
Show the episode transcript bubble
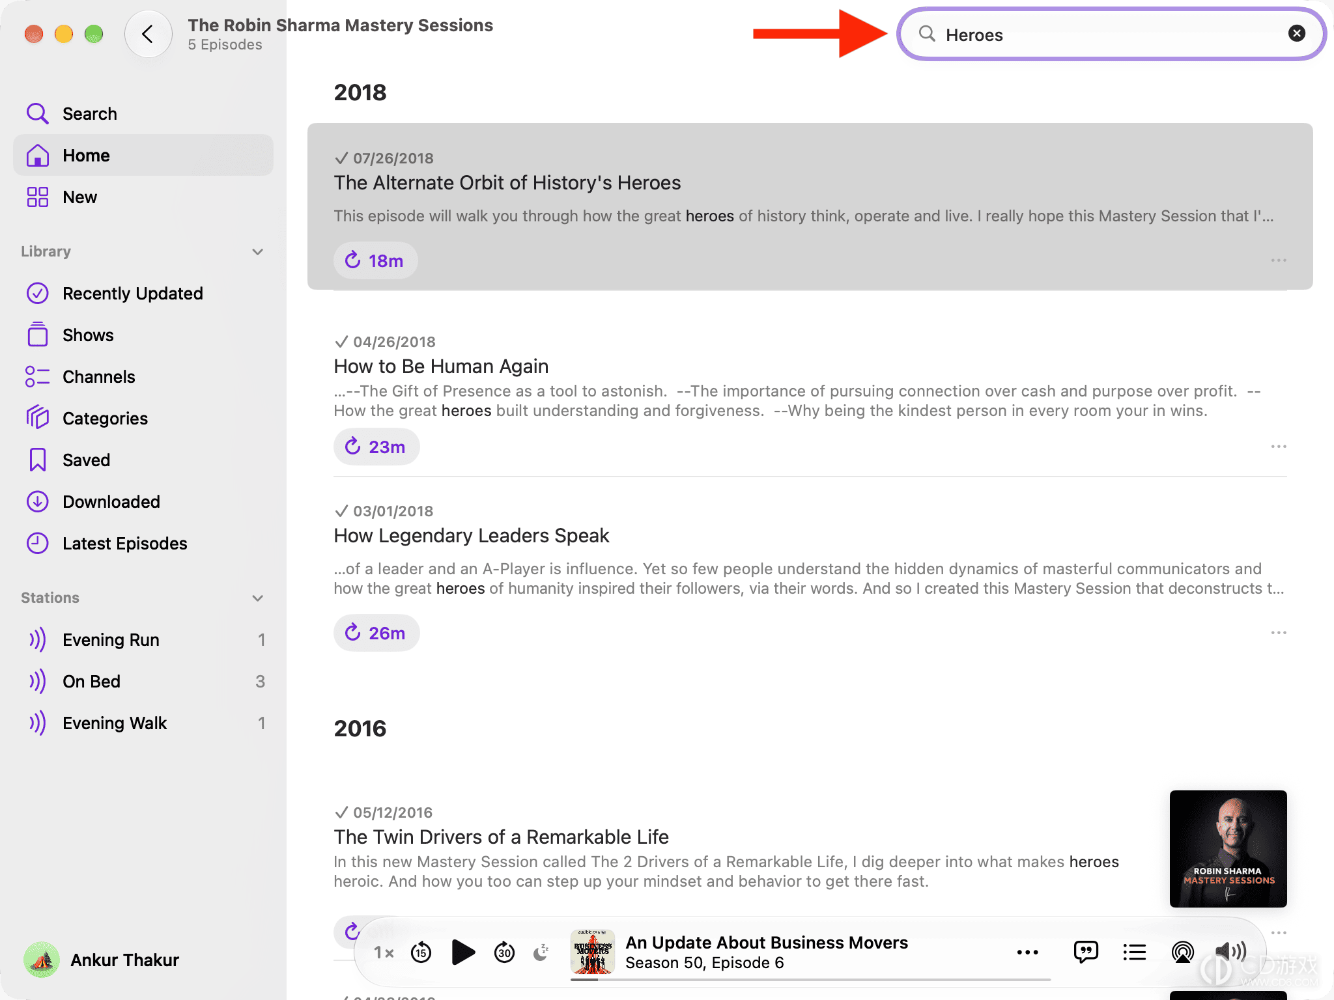tap(1085, 952)
